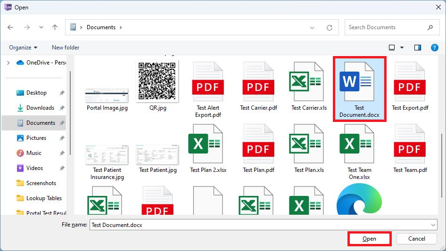Click the Cancel button
The image size is (446, 251).
417,239
